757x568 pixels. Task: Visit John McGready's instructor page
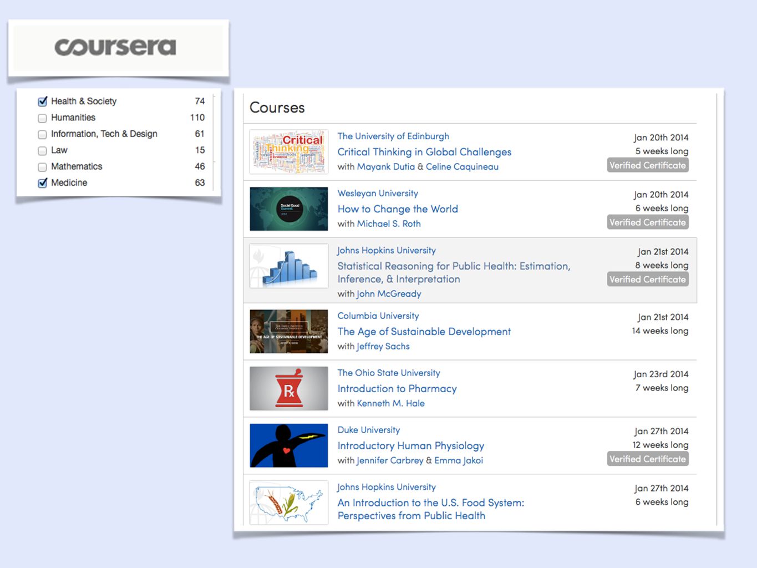(x=389, y=293)
